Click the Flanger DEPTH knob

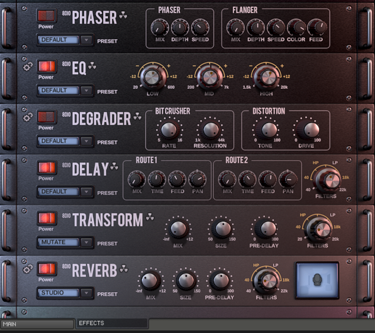coord(255,28)
